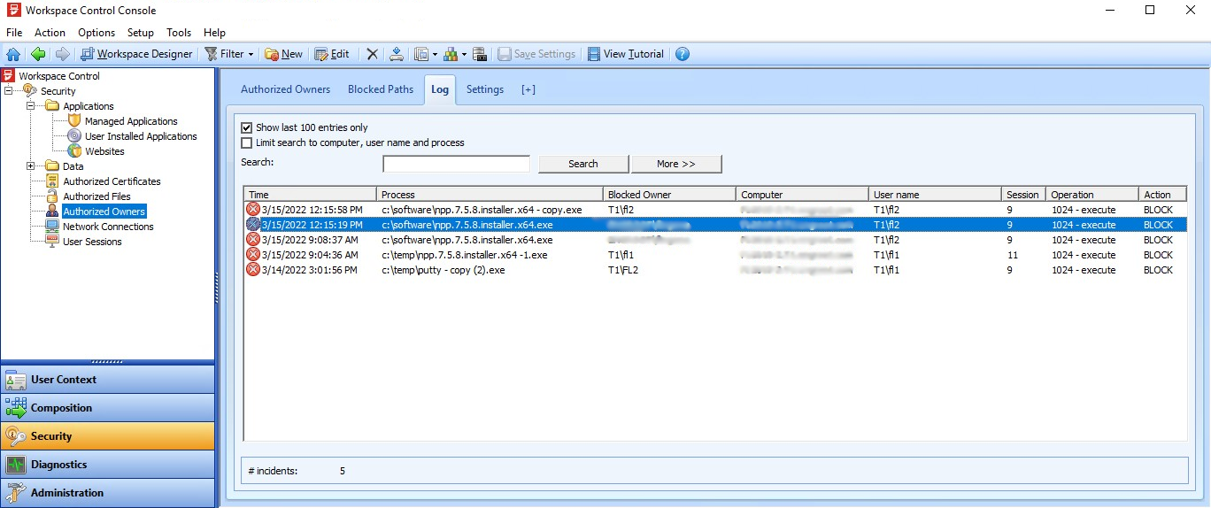Focus the Search text field
This screenshot has width=1211, height=508.
(456, 164)
